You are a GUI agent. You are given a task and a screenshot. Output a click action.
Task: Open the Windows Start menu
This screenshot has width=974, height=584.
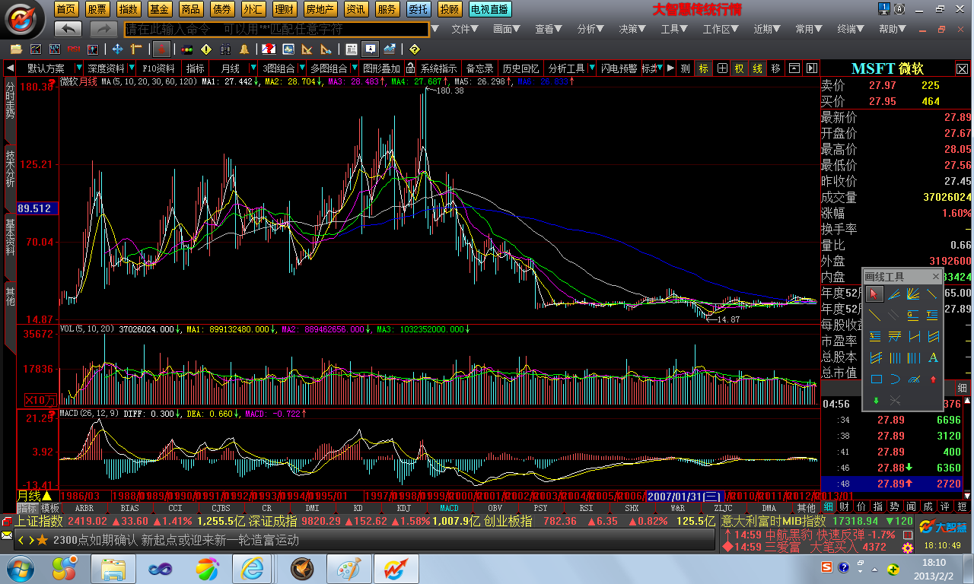pos(21,568)
